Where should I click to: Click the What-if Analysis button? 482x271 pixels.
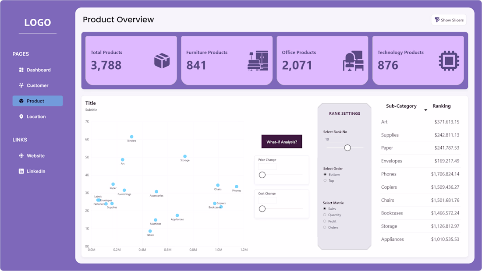pos(282,142)
